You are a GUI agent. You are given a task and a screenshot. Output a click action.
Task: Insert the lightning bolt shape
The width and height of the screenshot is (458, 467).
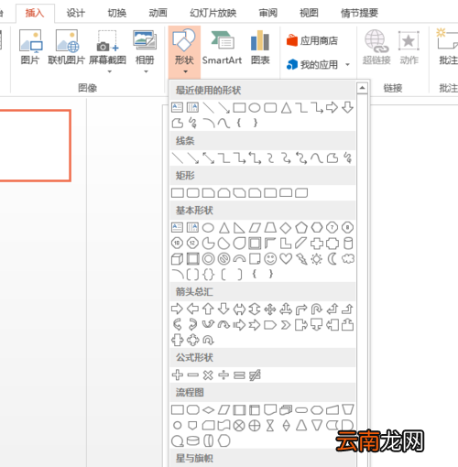point(301,259)
